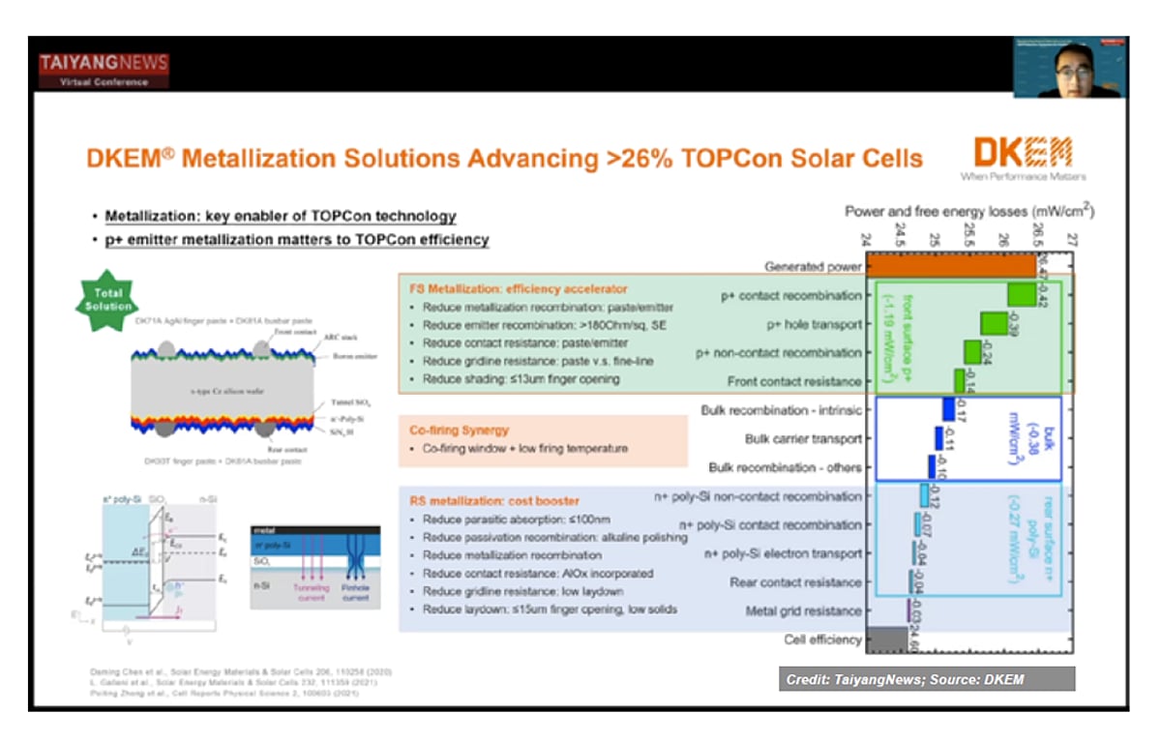Click the gray Cell efficiency bar
The image size is (1161, 743).
click(887, 639)
